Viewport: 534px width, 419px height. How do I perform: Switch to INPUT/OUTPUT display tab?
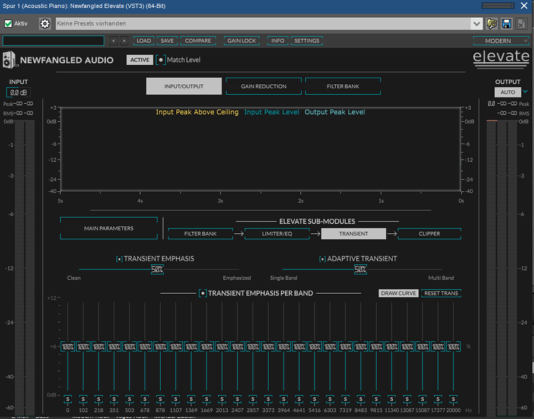tap(184, 86)
